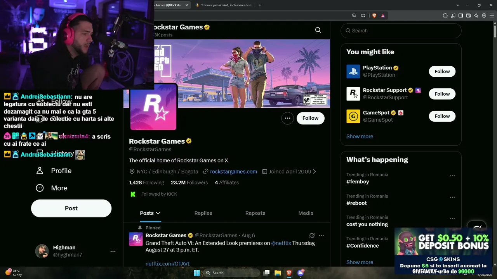This screenshot has width=497, height=279.
Task: Open Task View on the taskbar
Action: 266,273
